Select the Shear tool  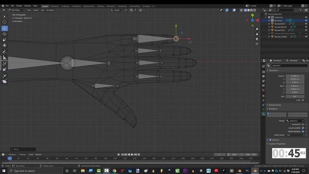click(x=4, y=82)
